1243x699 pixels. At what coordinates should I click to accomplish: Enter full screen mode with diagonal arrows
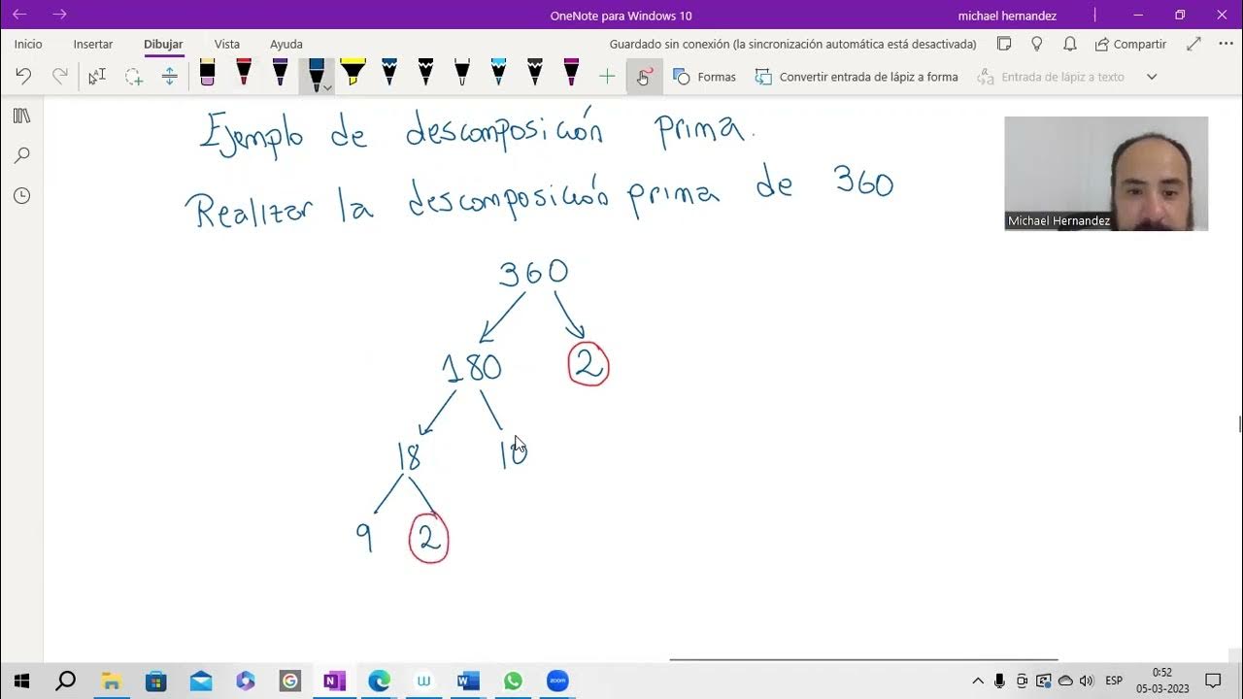pyautogui.click(x=1193, y=44)
